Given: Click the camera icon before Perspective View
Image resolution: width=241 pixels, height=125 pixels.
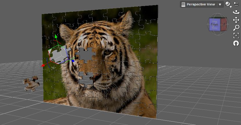Looking at the screenshot, I should pyautogui.click(x=183, y=4).
